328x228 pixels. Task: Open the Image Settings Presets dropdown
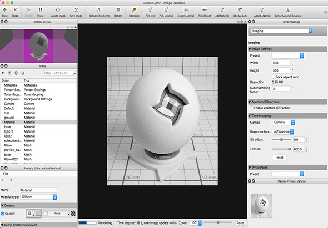pos(288,55)
